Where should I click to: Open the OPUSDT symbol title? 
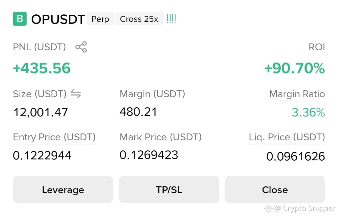click(x=58, y=19)
